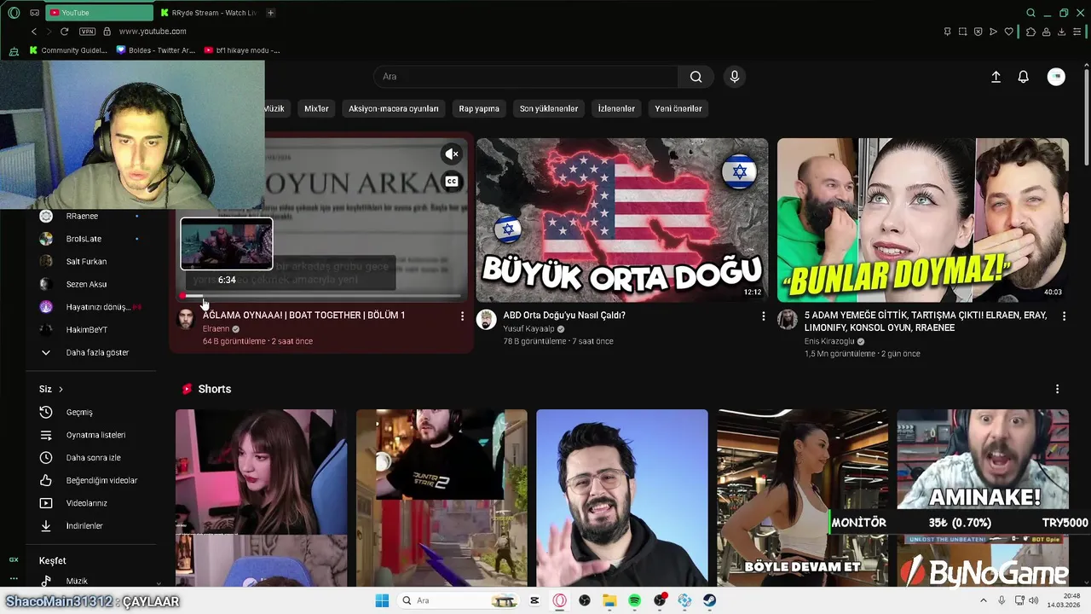Screen dimensions: 1091x614
Task: Expand the Siz section chevron
Action: [x=61, y=390]
